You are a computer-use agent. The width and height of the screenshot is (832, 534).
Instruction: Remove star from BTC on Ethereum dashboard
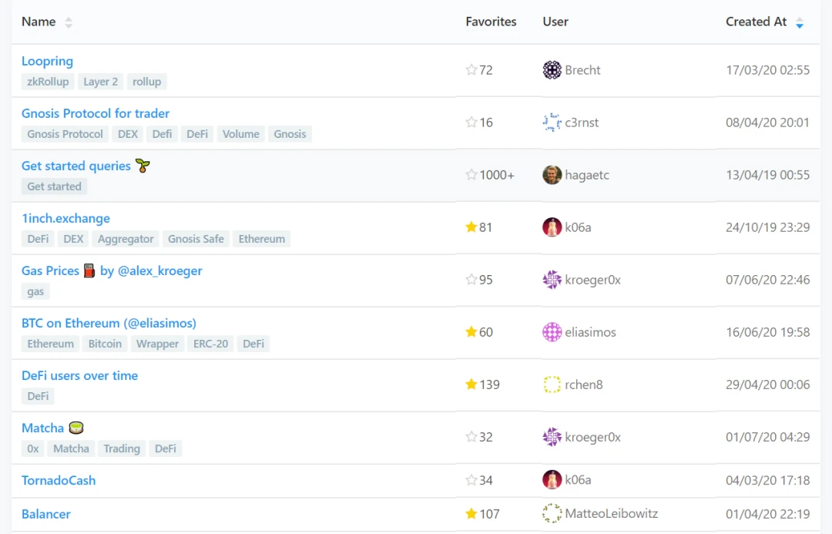pyautogui.click(x=471, y=332)
